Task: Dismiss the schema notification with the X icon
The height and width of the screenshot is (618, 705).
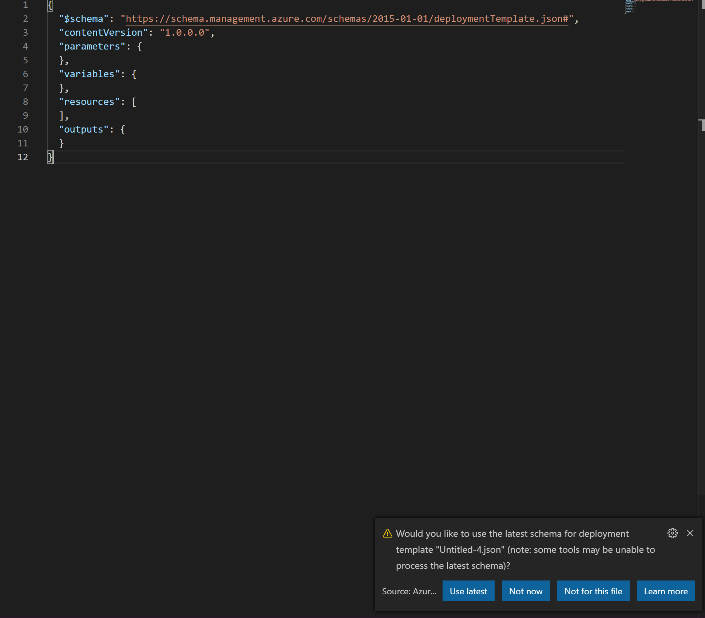Action: (690, 533)
